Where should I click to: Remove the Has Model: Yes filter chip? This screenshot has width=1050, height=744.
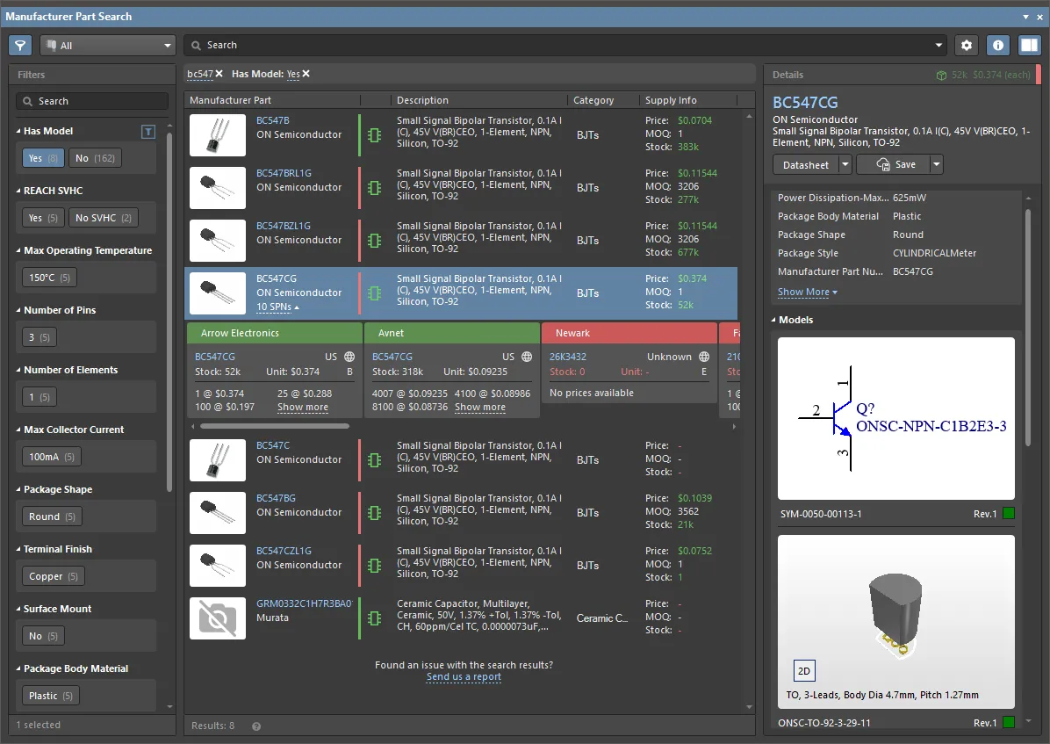tap(306, 74)
